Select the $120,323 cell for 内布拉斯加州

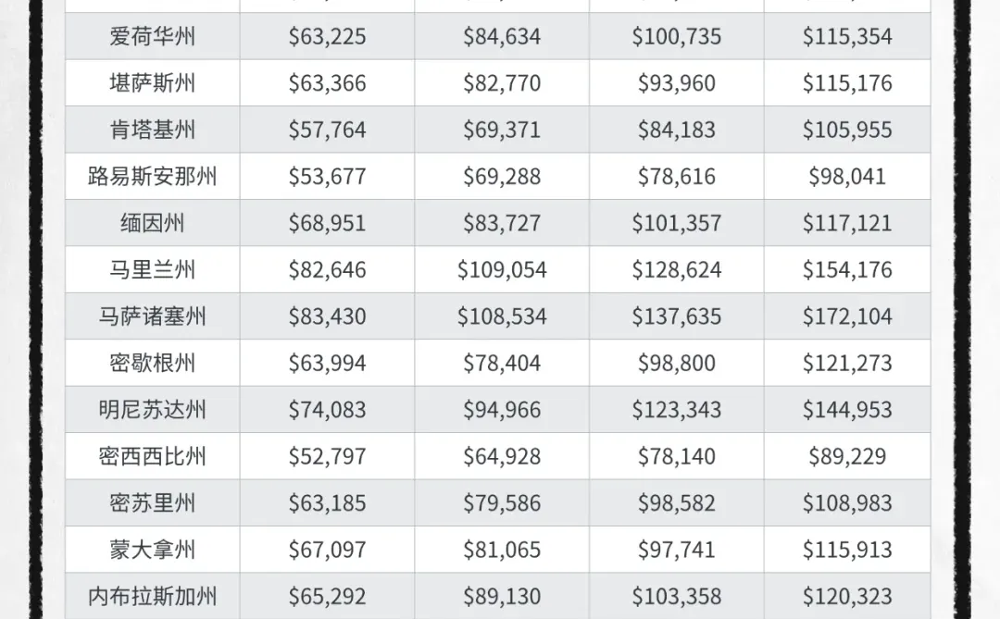coord(847,596)
